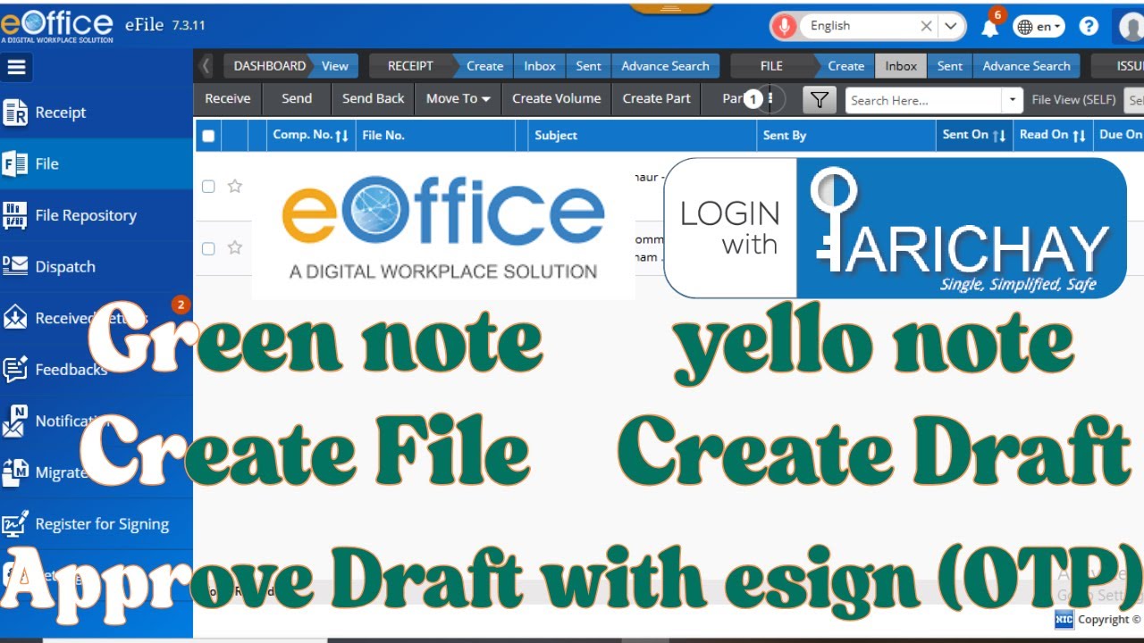This screenshot has width=1144, height=643.
Task: Select RECEIPT Inbox tab
Action: tap(540, 66)
